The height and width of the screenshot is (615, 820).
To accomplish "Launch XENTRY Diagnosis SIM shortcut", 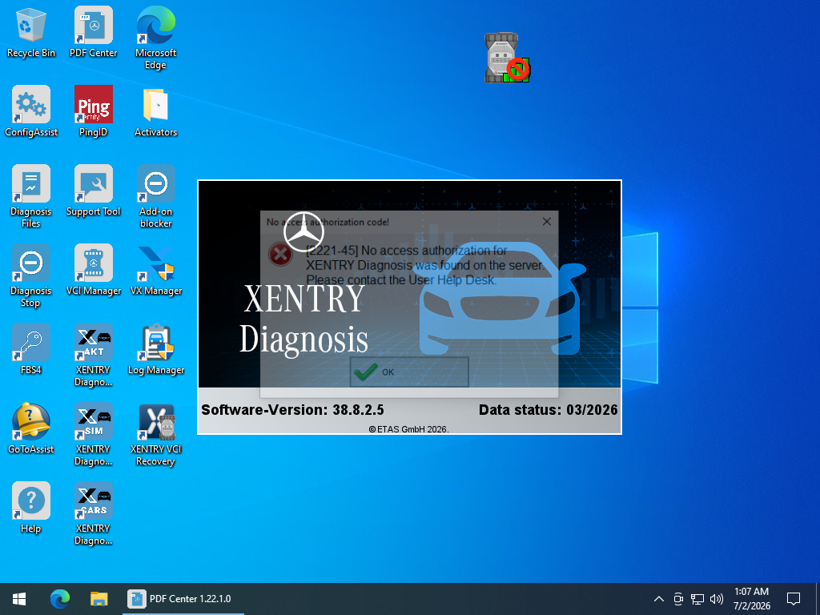I will click(93, 435).
